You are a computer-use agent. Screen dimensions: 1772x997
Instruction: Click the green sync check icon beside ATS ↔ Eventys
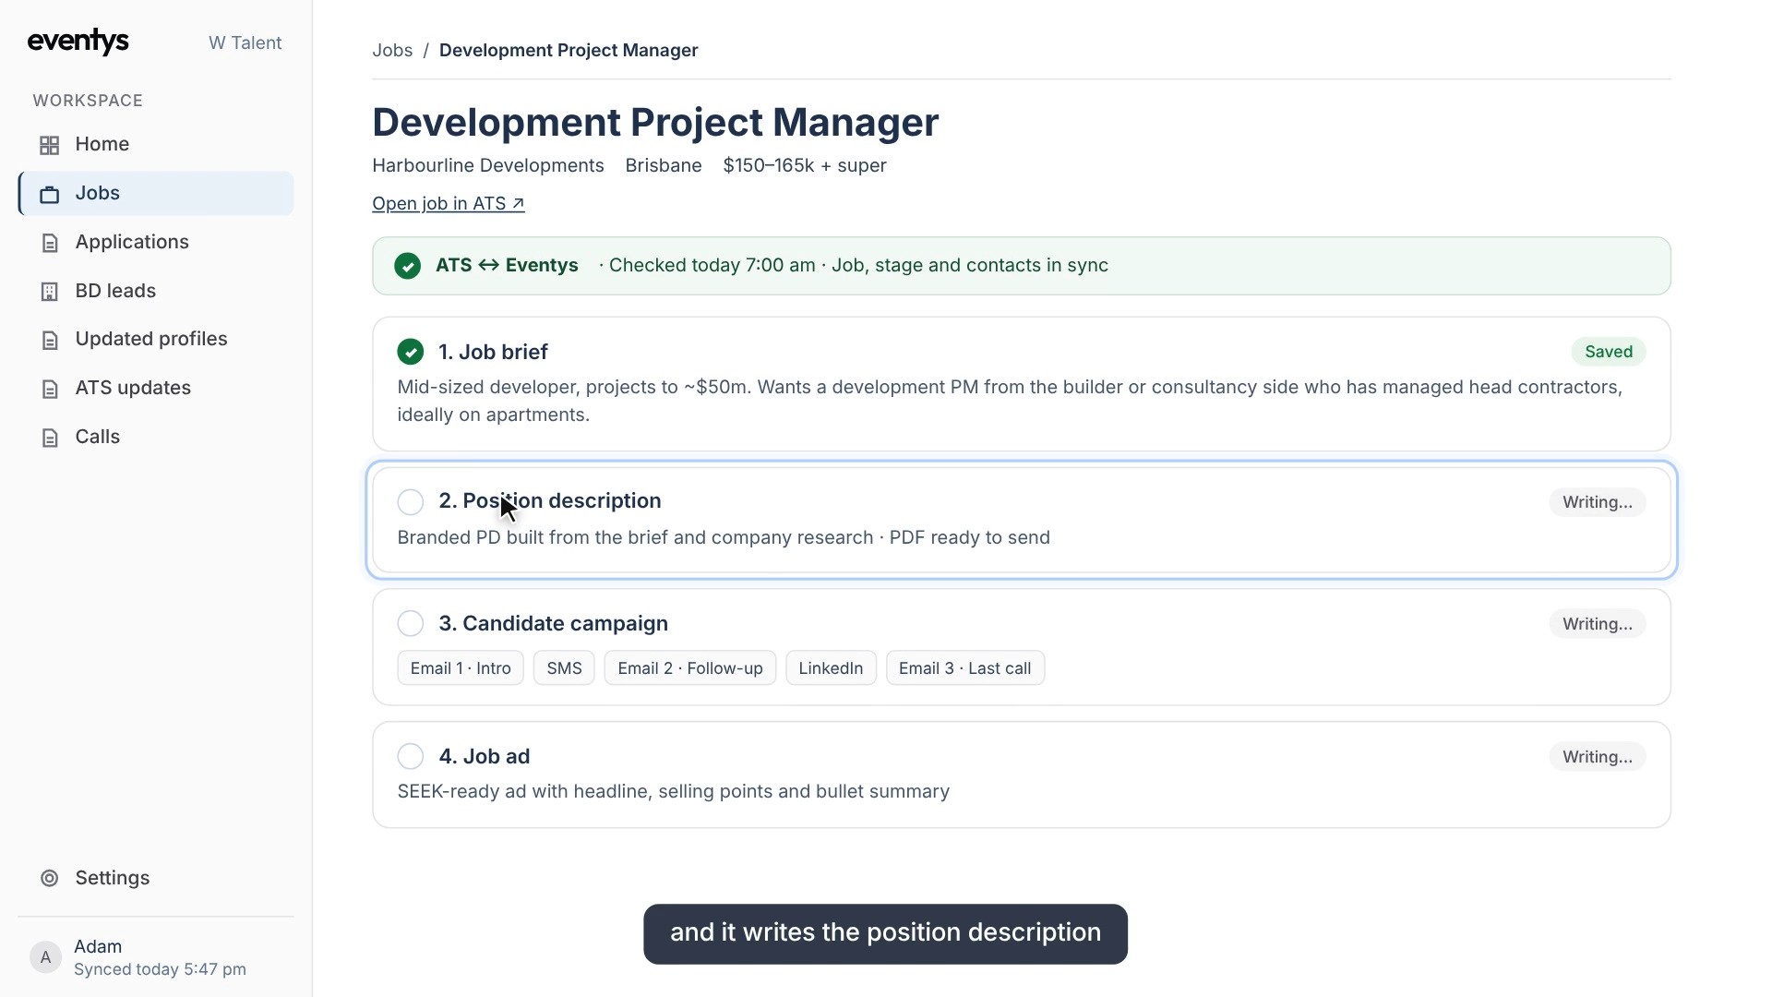point(407,266)
